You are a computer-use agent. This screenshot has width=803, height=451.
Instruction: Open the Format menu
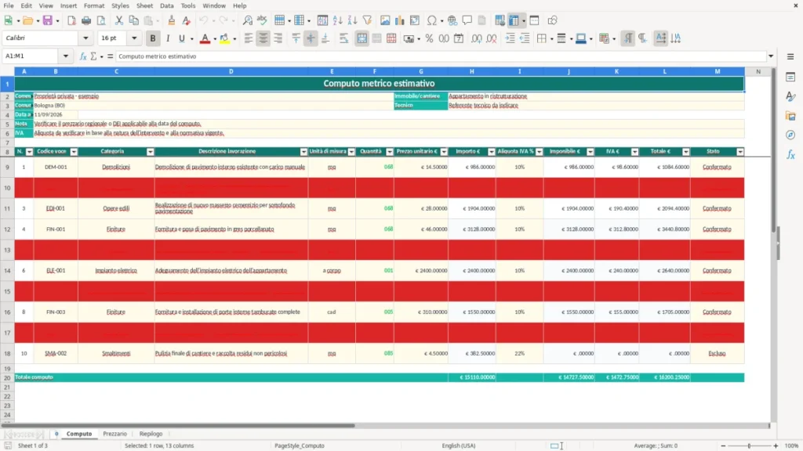pyautogui.click(x=94, y=5)
